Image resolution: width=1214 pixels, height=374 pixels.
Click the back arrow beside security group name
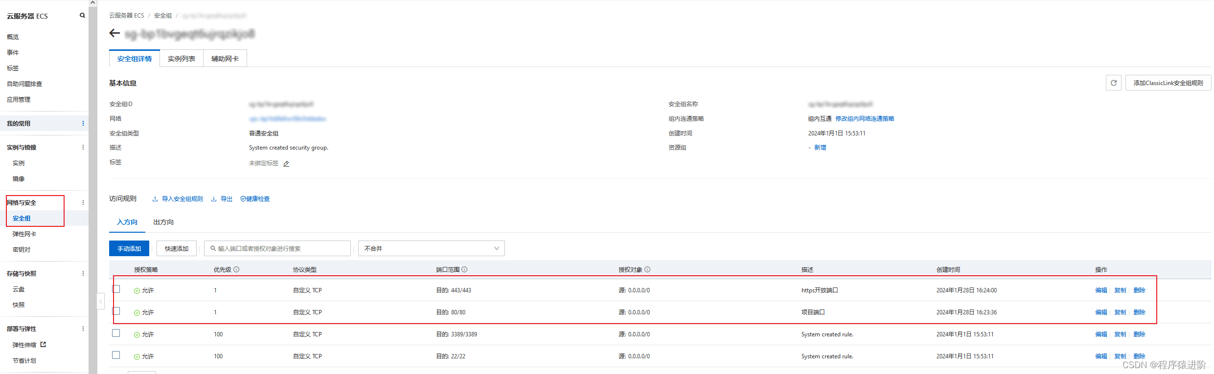(115, 33)
